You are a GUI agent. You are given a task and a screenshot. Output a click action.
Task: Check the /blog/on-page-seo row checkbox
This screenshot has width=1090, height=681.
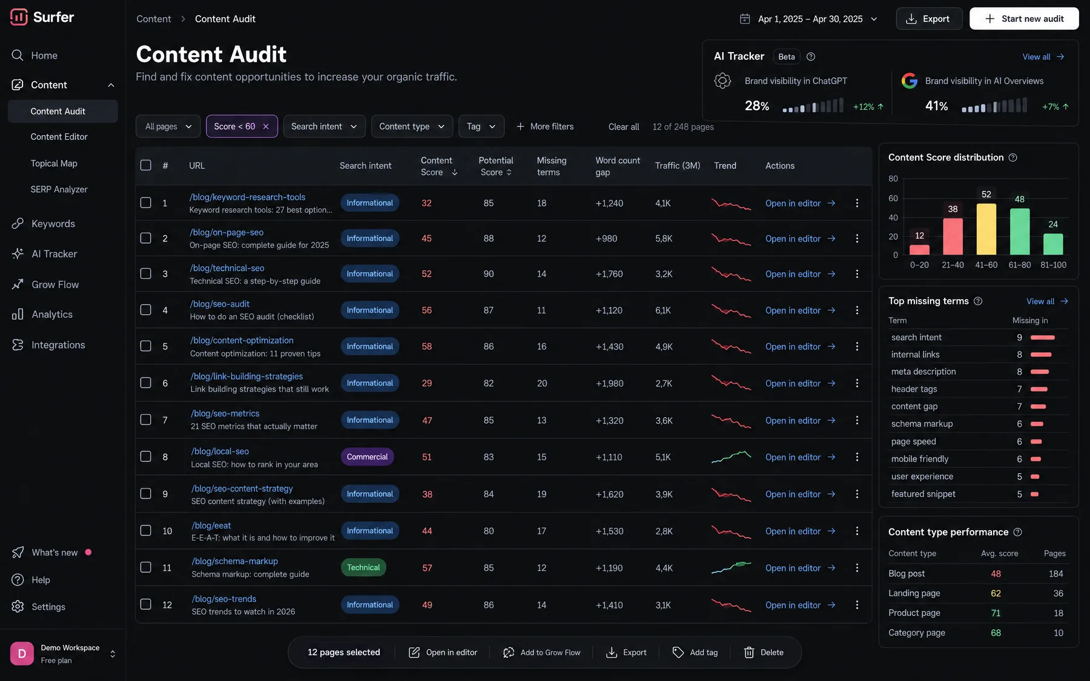(146, 238)
